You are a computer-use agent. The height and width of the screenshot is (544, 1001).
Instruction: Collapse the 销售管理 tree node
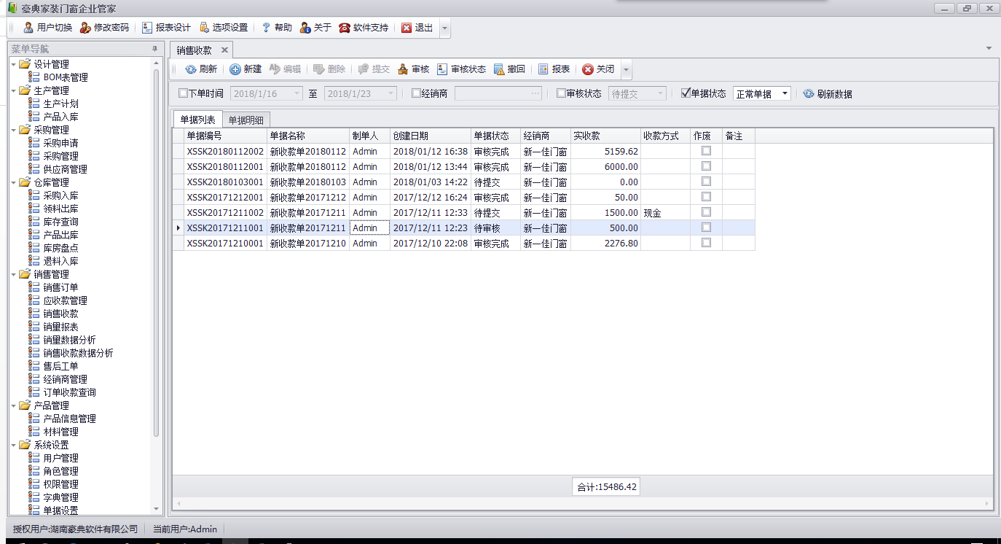click(15, 274)
